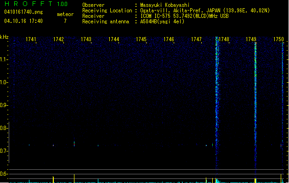This screenshot has height=183, width=289.
Task: Click the Receiving Location label
Action: point(107,11)
